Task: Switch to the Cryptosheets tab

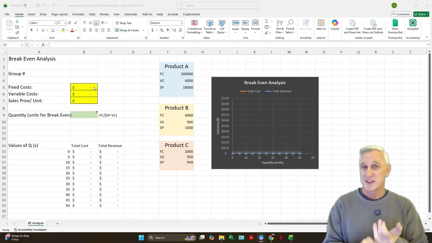Action: [191, 14]
